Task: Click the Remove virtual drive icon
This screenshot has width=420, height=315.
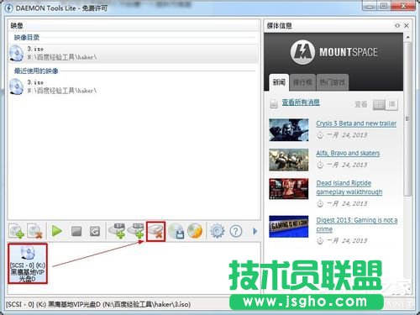Action: point(155,232)
